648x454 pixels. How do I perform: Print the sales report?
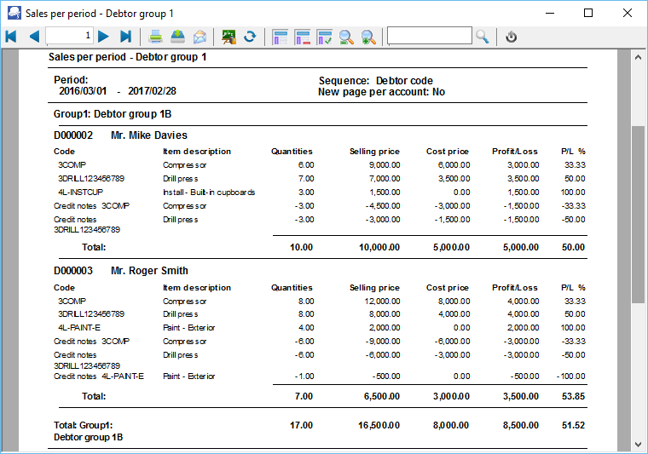pyautogui.click(x=156, y=37)
